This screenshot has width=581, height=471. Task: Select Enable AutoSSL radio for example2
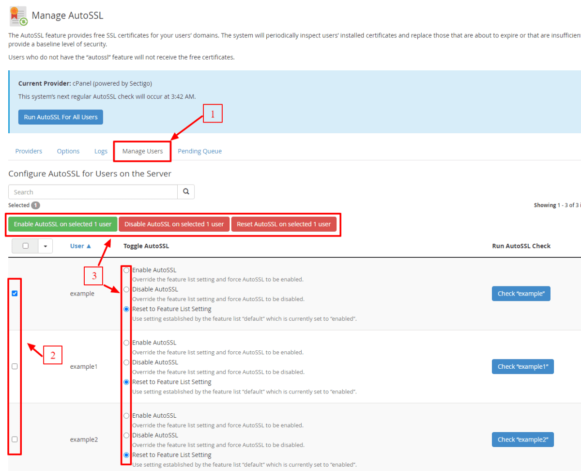[127, 416]
